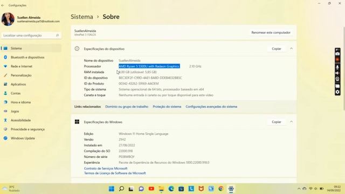Open Wi-Fi network tray icon
Image resolution: width=345 pixels, height=194 pixels.
point(310,189)
